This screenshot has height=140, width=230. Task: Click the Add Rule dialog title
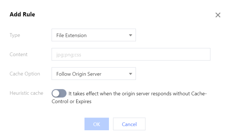pyautogui.click(x=23, y=15)
